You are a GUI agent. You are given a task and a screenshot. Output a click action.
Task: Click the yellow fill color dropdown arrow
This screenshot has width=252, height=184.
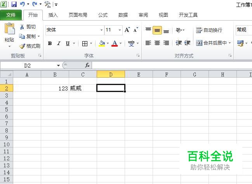coord(108,43)
